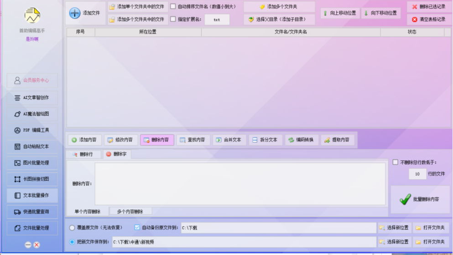Switch to 查找内容 tab
The image size is (453, 255).
click(193, 140)
